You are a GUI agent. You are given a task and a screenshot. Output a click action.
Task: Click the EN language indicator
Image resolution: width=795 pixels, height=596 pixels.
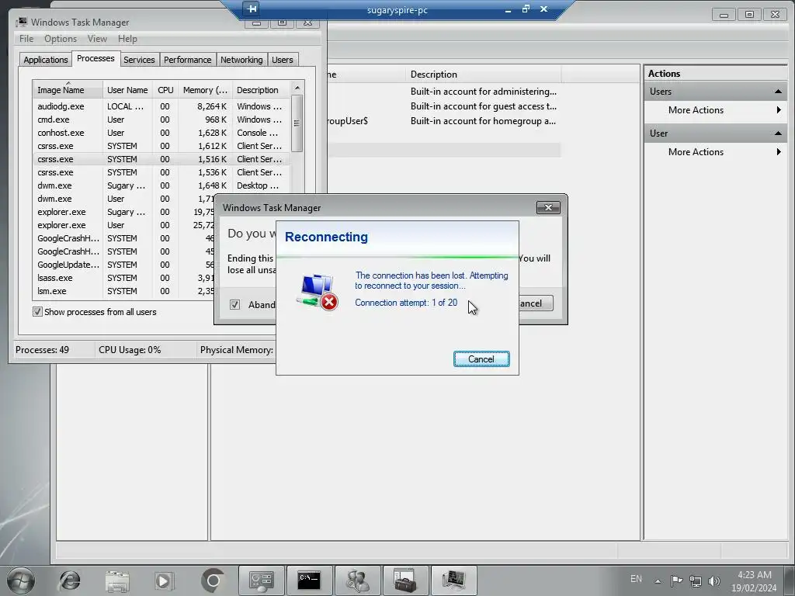(636, 579)
